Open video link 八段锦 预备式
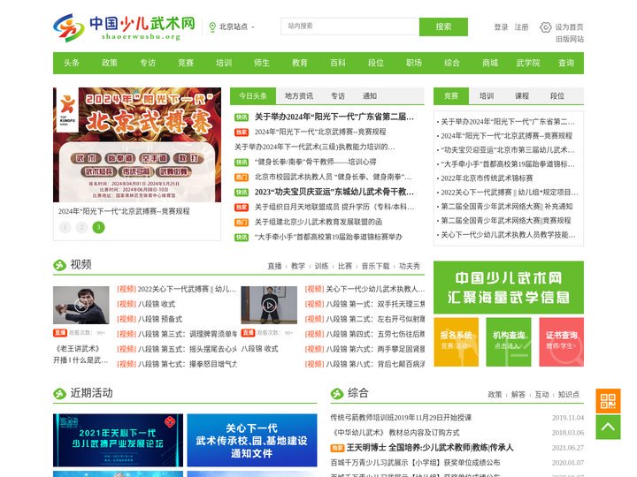637x477 pixels. (x=159, y=319)
